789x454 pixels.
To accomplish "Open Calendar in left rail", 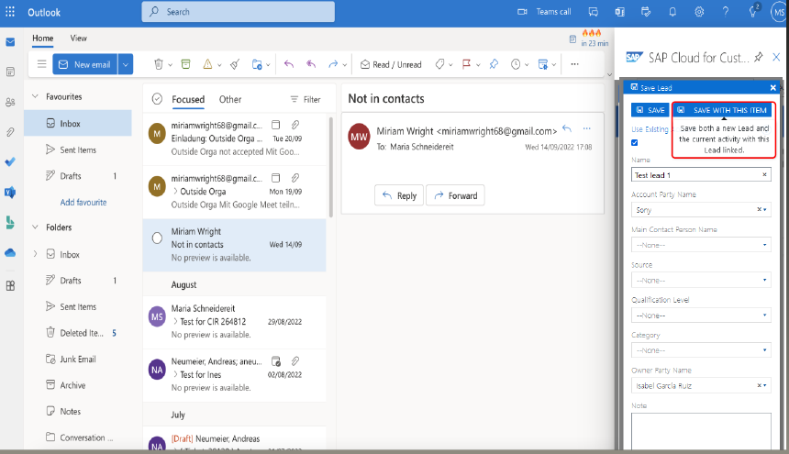I will coord(10,72).
